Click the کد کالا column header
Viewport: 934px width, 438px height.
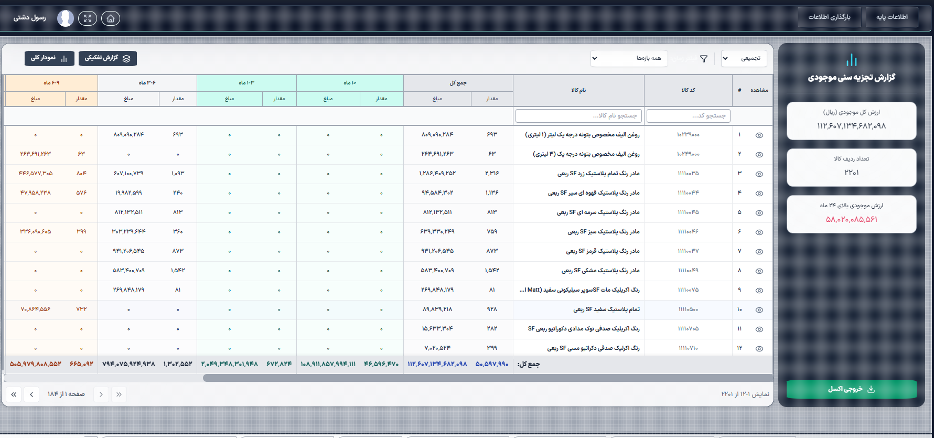click(x=688, y=90)
